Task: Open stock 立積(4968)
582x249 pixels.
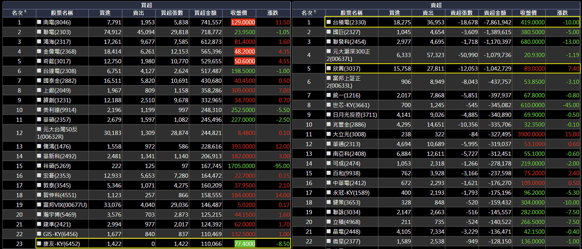Action: [x=346, y=222]
